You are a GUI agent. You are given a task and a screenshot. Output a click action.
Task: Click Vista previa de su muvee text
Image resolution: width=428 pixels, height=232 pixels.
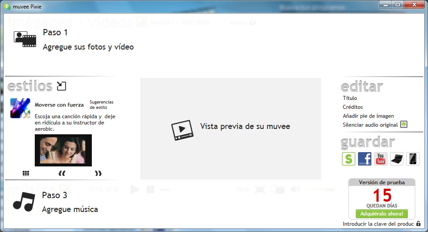point(245,126)
